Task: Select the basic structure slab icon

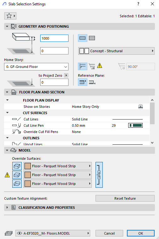Action: tap(83, 38)
